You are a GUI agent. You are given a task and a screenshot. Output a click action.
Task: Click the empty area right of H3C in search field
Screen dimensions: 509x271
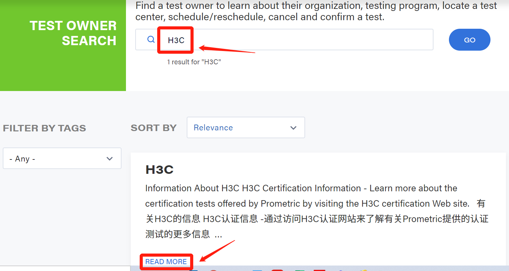point(309,40)
